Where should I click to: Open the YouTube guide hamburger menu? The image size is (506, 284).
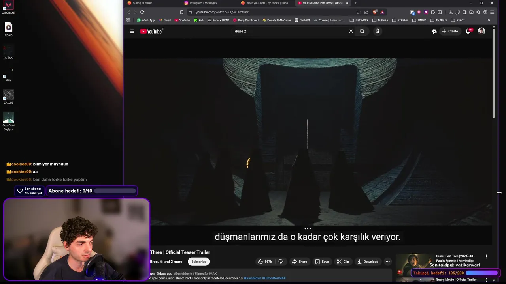tap(132, 31)
